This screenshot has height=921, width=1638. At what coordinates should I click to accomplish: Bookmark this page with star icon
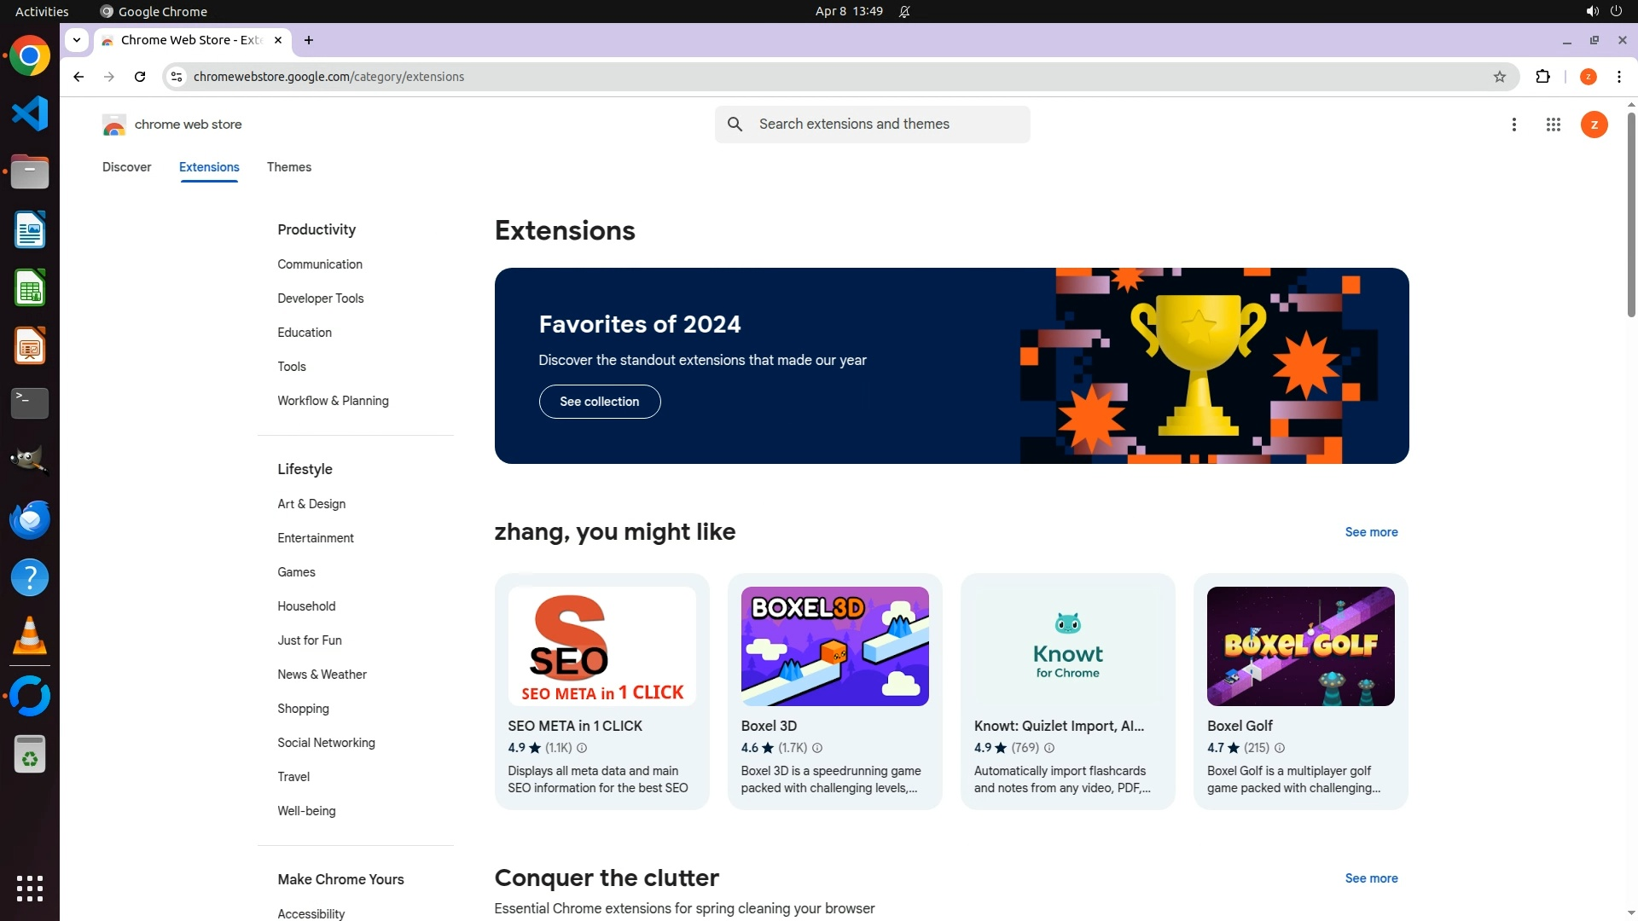pos(1499,77)
